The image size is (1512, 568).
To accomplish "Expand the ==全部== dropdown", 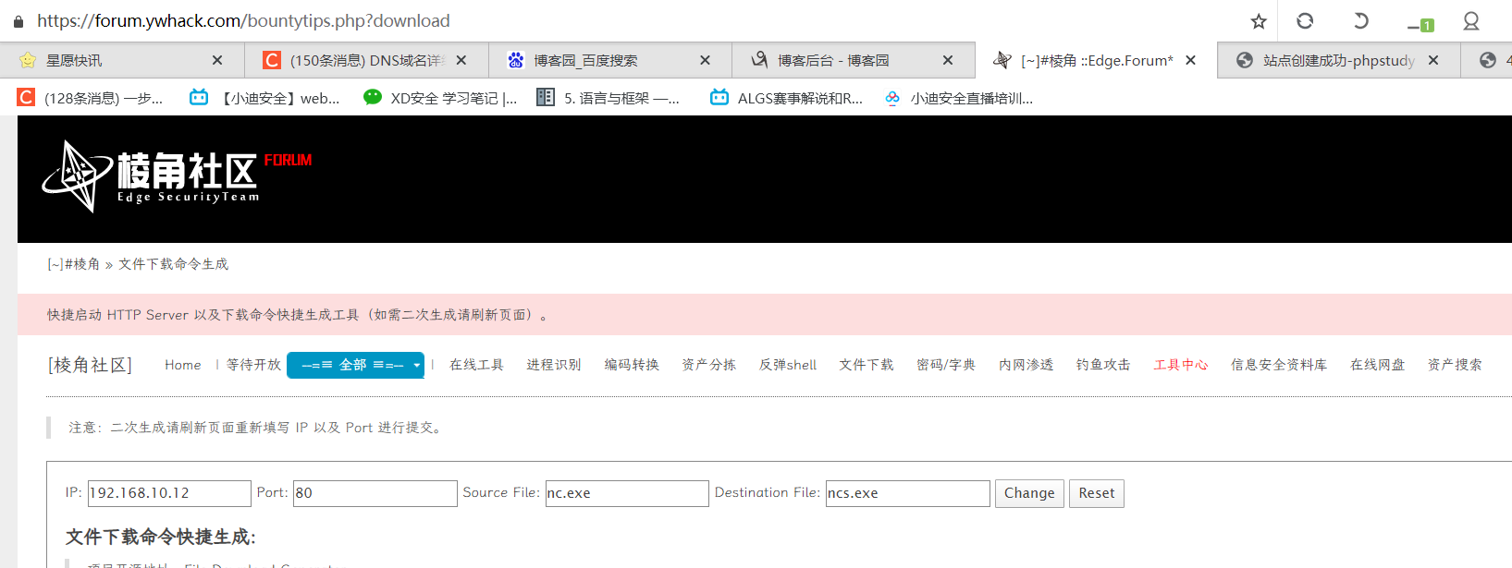I will pyautogui.click(x=355, y=365).
